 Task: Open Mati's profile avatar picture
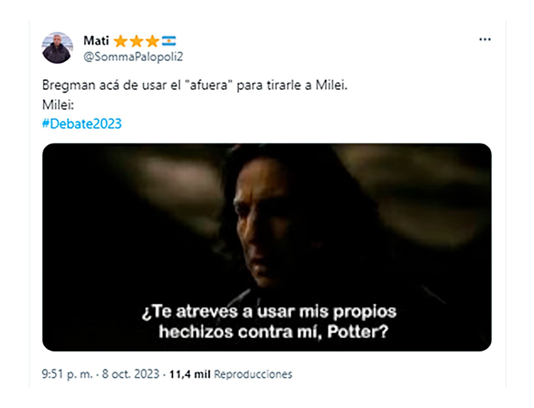(x=57, y=48)
